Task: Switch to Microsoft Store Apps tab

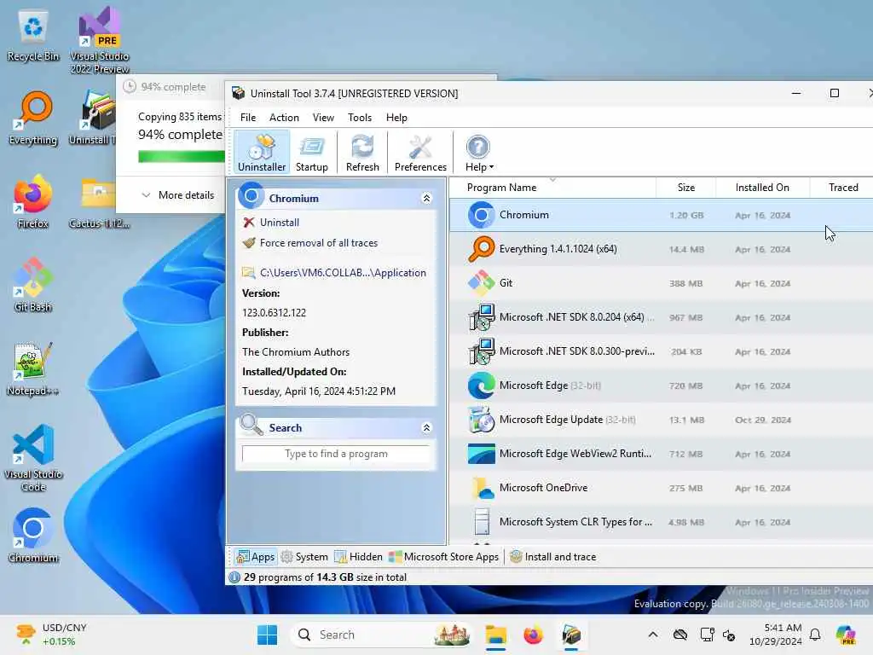Action: pyautogui.click(x=443, y=557)
